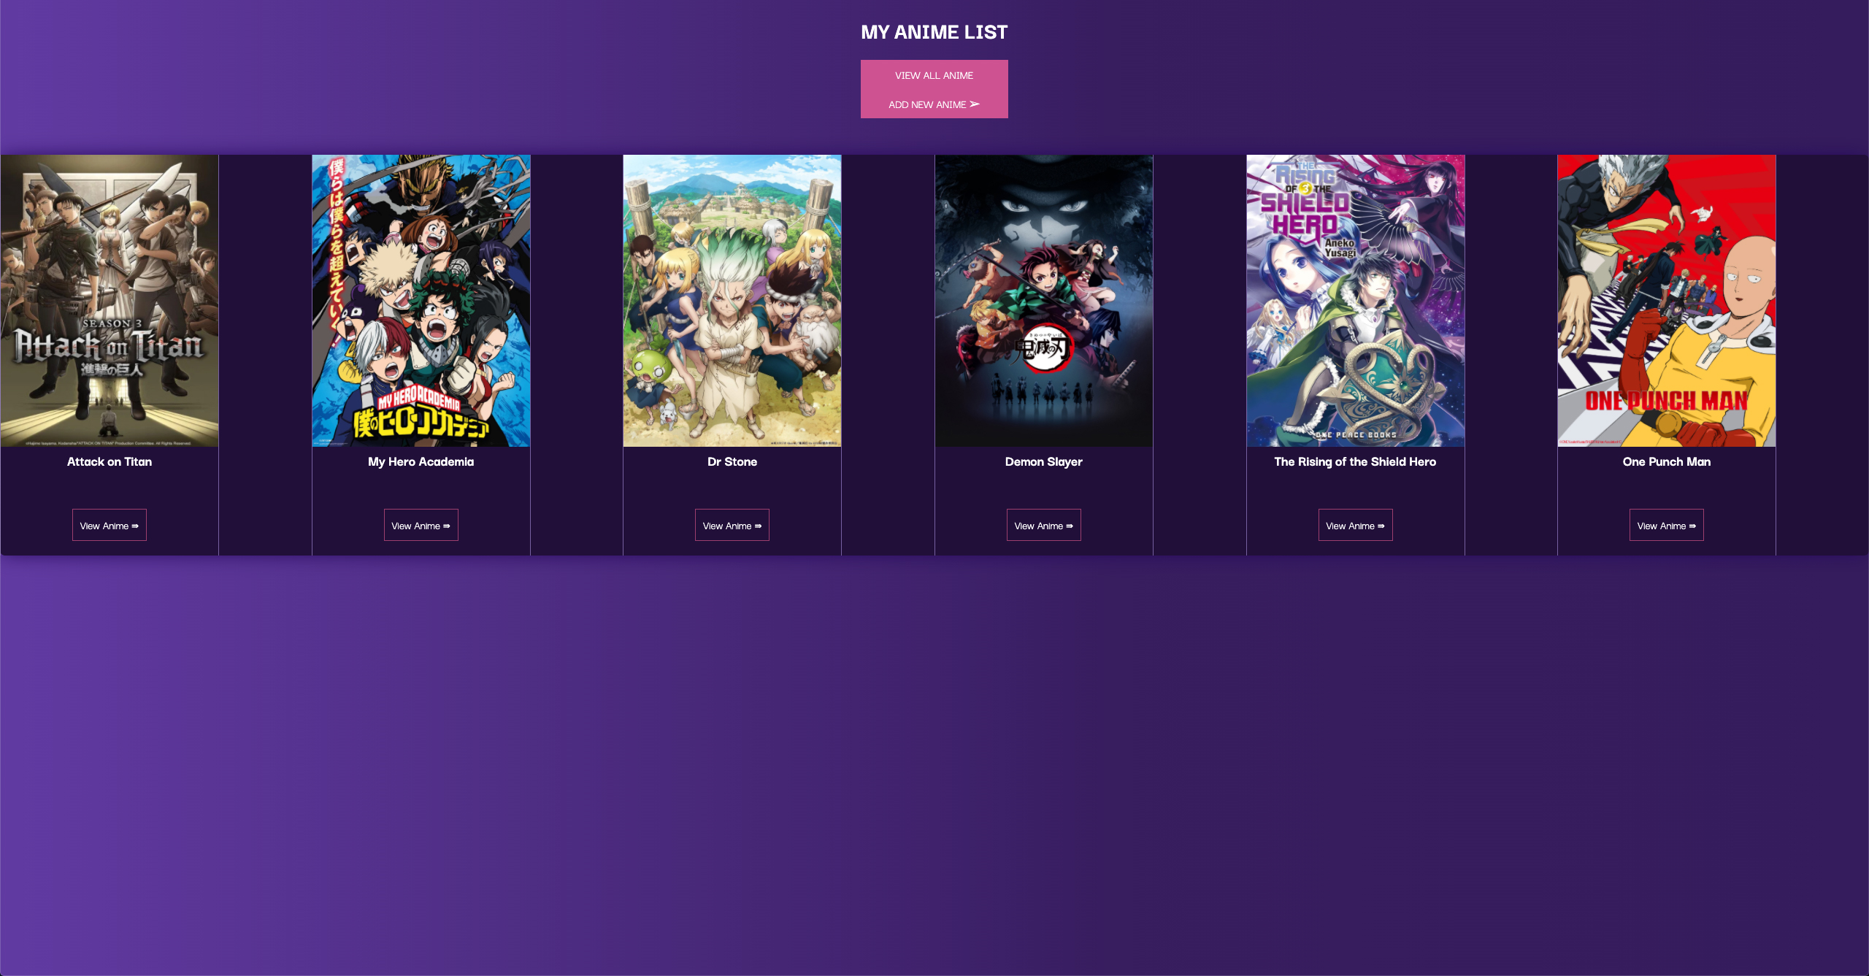
Task: Select the Demon Slayer cover art
Action: 1044,301
